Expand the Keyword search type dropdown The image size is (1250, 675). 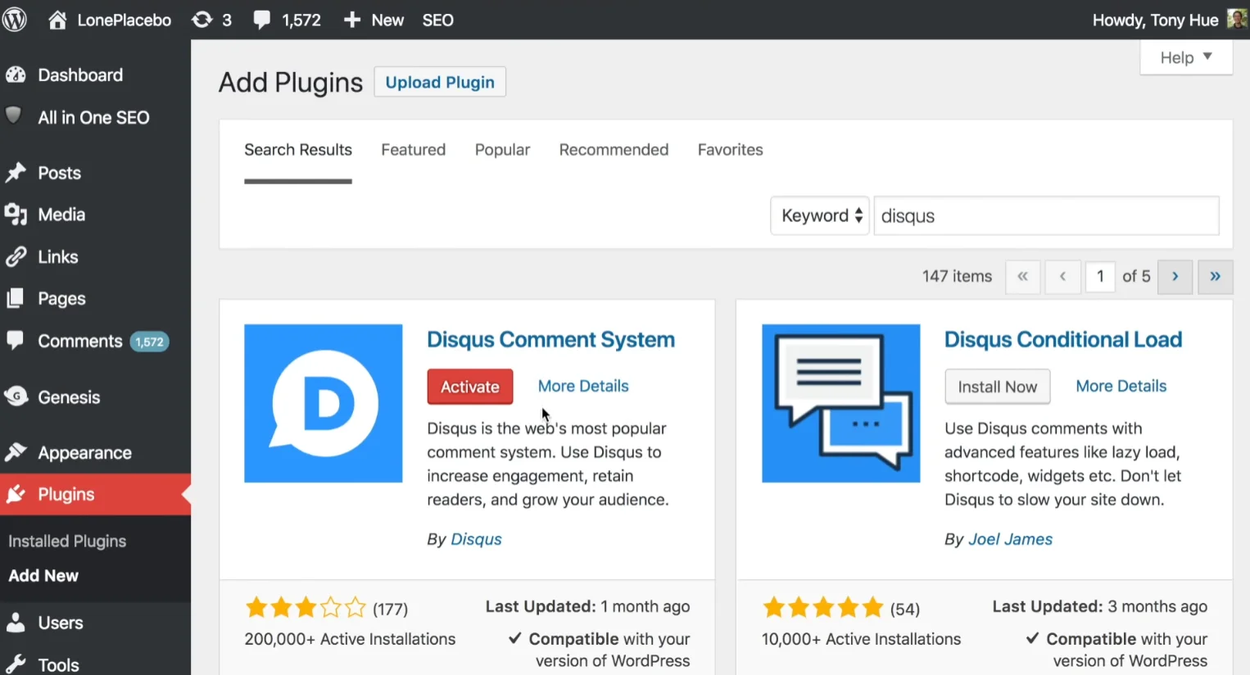819,215
